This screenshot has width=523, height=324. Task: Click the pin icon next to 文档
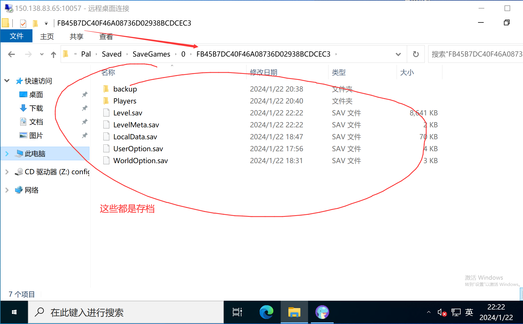point(85,122)
